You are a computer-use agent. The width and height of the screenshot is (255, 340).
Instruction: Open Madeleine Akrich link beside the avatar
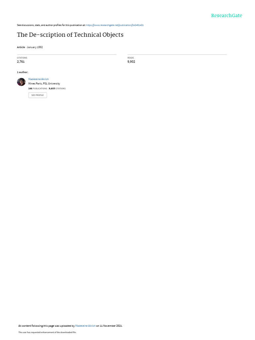pyautogui.click(x=39, y=79)
